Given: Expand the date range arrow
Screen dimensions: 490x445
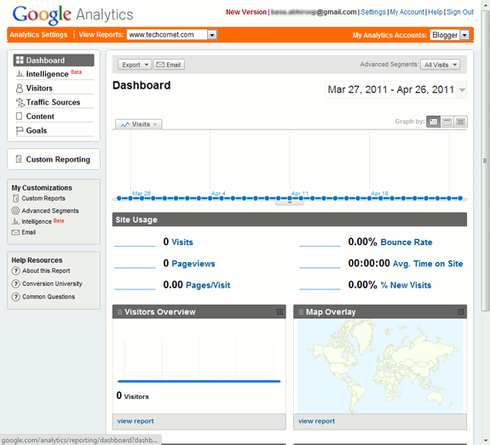Looking at the screenshot, I should [x=462, y=90].
